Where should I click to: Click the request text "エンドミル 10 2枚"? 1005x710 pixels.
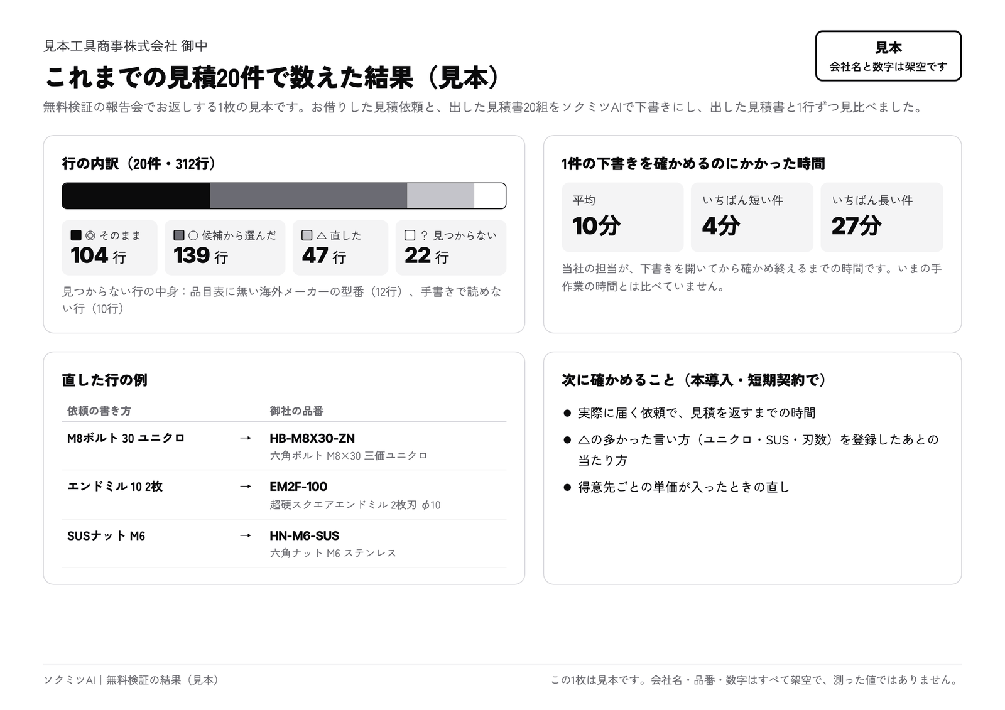click(x=115, y=487)
